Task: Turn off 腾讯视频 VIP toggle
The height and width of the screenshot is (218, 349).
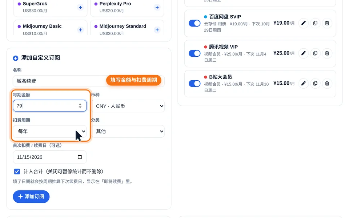Action: coord(194,53)
